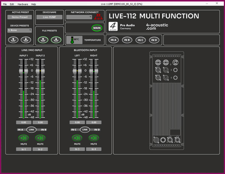Click the device presets download icon
This screenshot has height=174, width=225.
[26, 39]
